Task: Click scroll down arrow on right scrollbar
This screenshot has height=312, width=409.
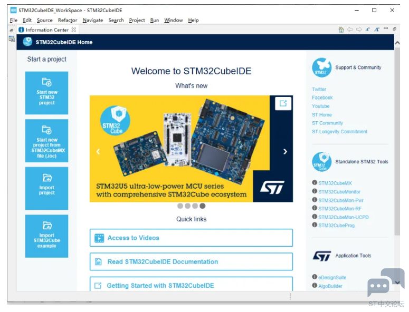Action: click(x=397, y=282)
